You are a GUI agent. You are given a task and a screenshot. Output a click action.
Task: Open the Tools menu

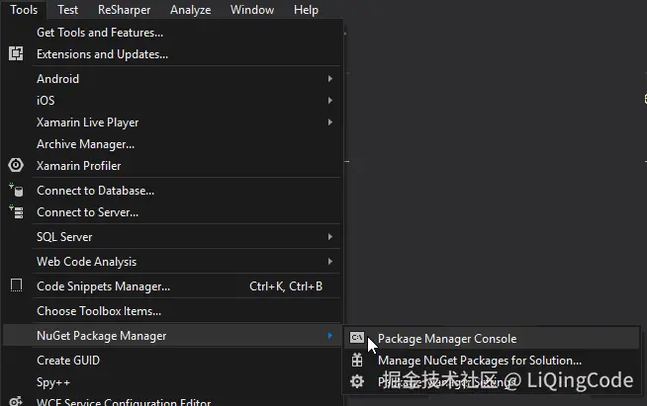click(x=24, y=10)
